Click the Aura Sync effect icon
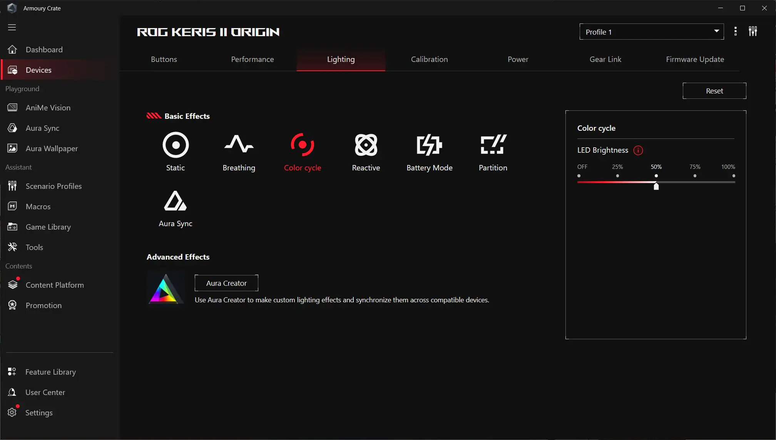Viewport: 776px width, 440px height. tap(175, 201)
